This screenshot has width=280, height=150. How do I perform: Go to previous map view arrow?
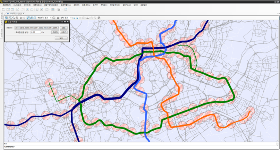tap(21, 18)
